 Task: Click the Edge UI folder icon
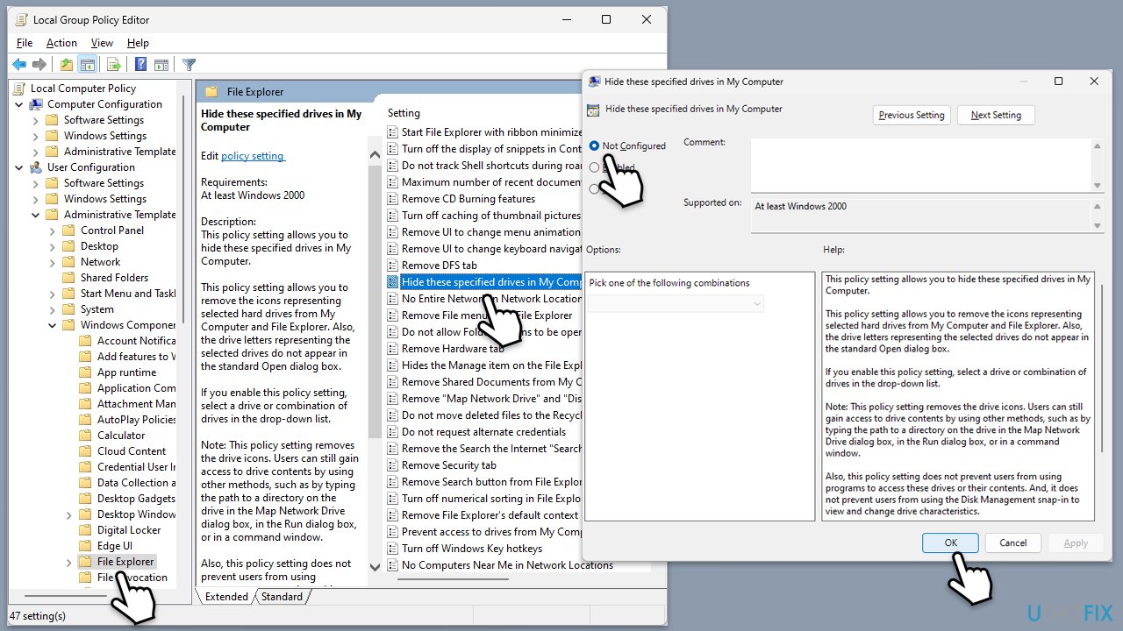tap(85, 546)
